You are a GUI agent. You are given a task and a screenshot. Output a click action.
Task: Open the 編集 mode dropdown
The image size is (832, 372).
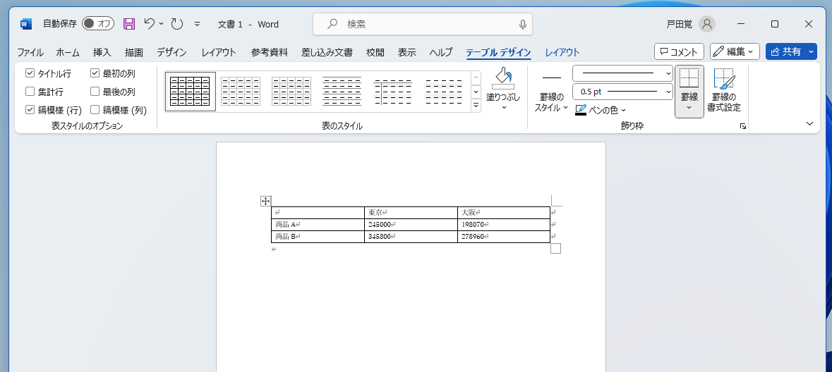[735, 51]
